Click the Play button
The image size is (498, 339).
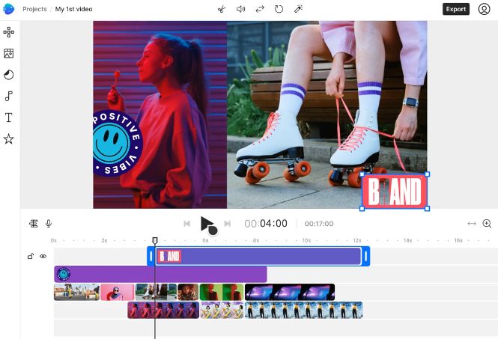(207, 224)
